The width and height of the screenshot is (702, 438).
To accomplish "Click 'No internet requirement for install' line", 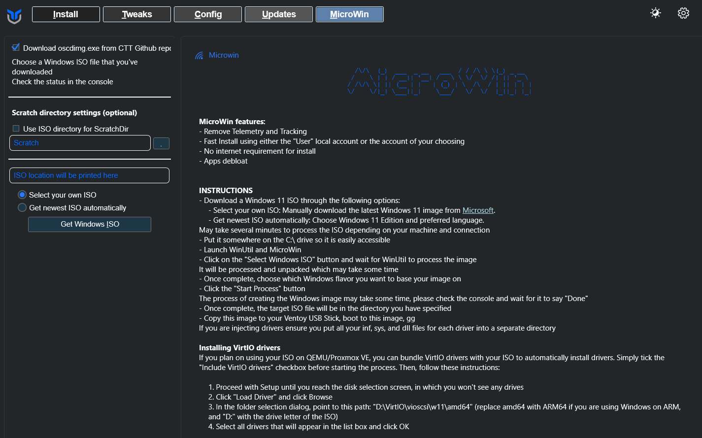I will pyautogui.click(x=257, y=151).
